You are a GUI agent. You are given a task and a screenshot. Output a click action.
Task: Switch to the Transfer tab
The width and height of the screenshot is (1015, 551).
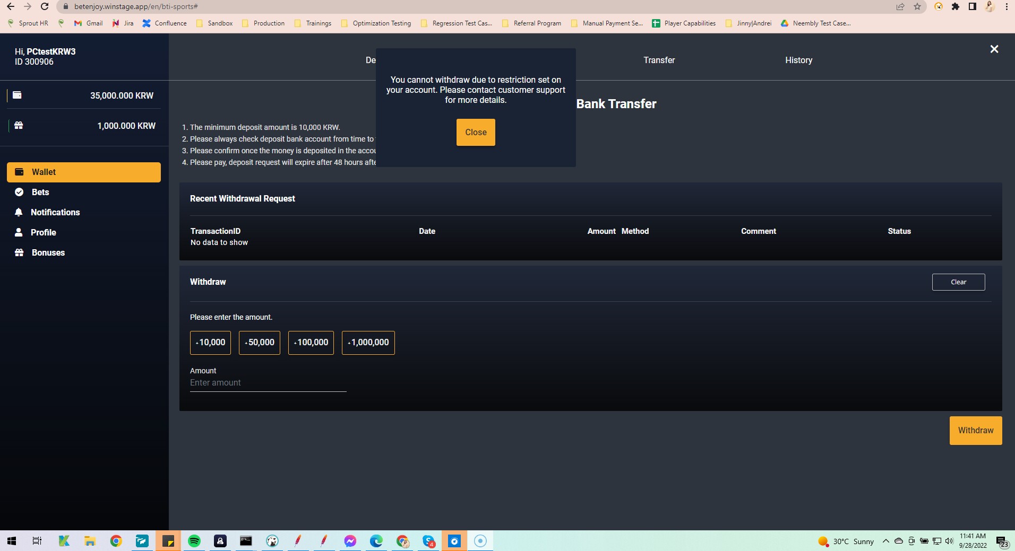pyautogui.click(x=659, y=60)
